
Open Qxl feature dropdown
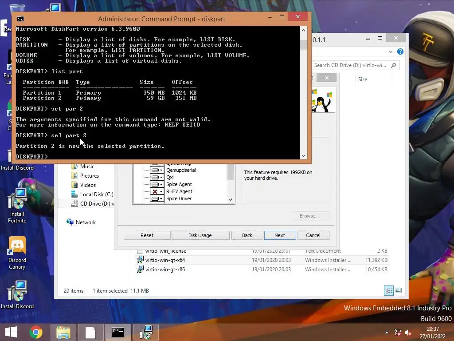click(x=157, y=177)
